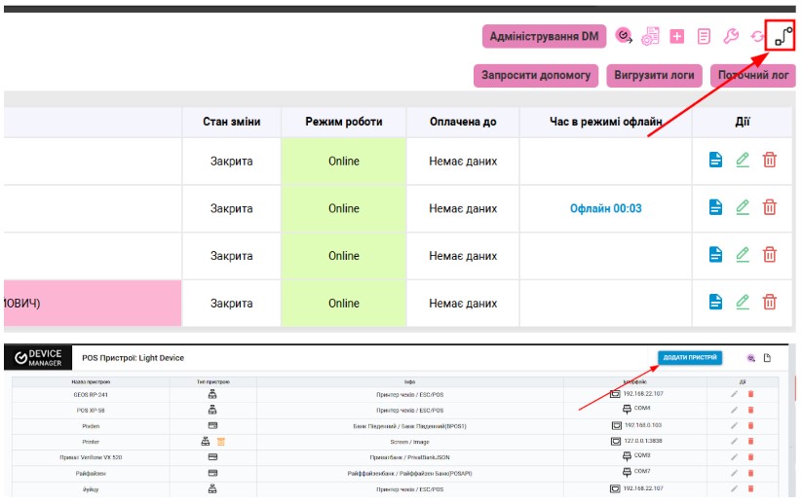This screenshot has height=504, width=802.
Task: Click the highlighted device connection route icon
Action: (x=782, y=36)
